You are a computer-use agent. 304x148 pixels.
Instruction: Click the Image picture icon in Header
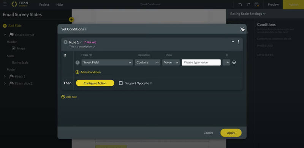14,48
